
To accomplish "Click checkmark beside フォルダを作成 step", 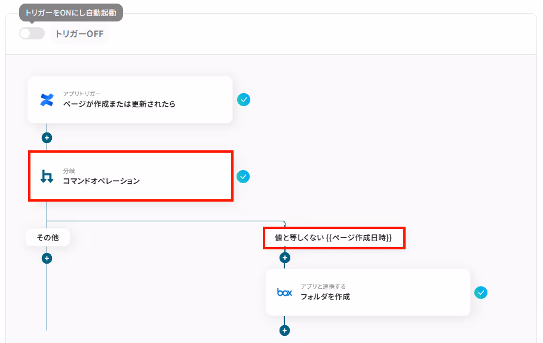I will pyautogui.click(x=481, y=292).
